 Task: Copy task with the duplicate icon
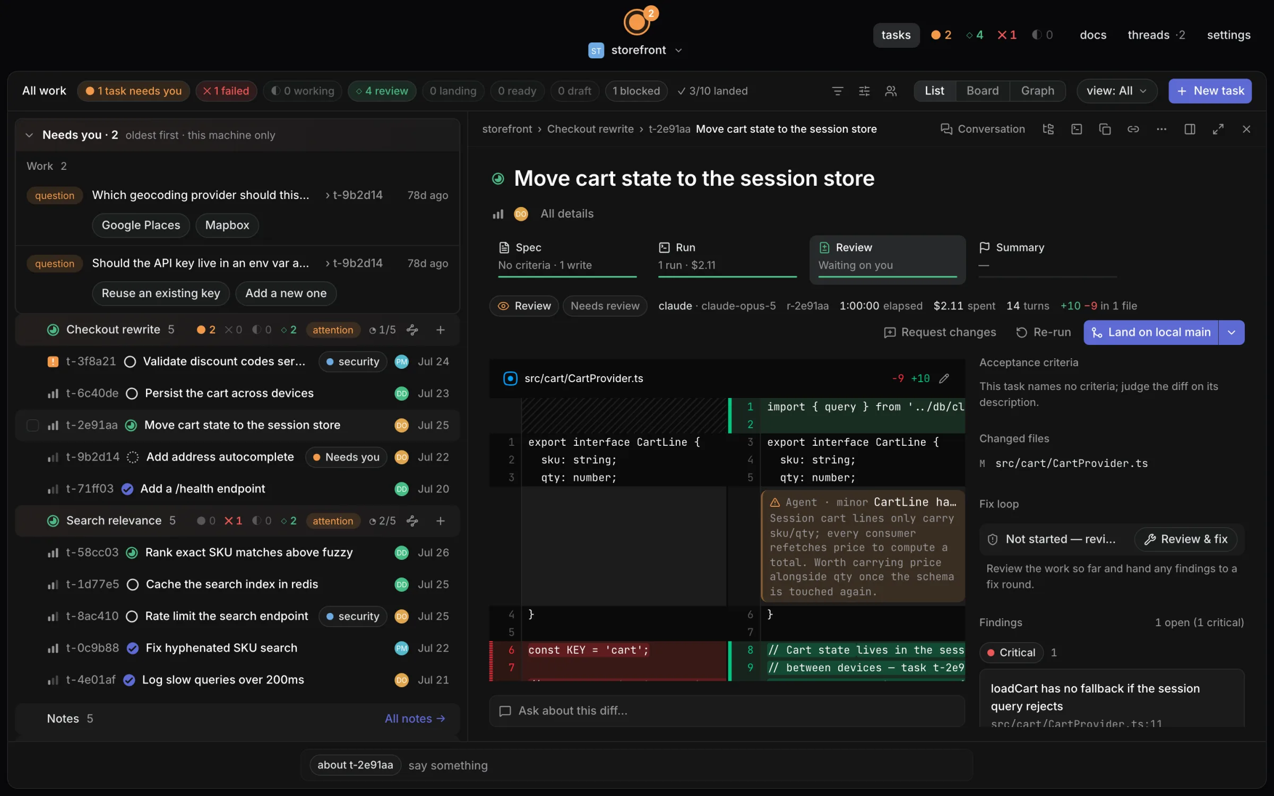[x=1105, y=129]
